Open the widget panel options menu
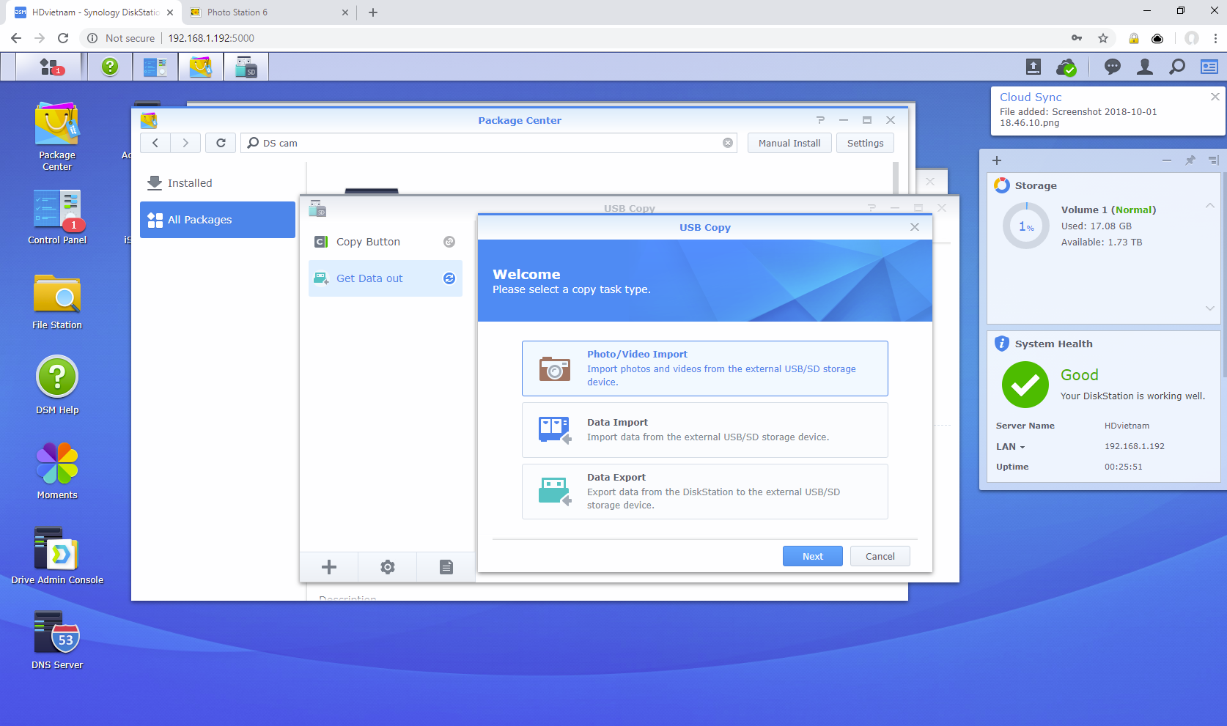The width and height of the screenshot is (1227, 726). click(x=1214, y=160)
